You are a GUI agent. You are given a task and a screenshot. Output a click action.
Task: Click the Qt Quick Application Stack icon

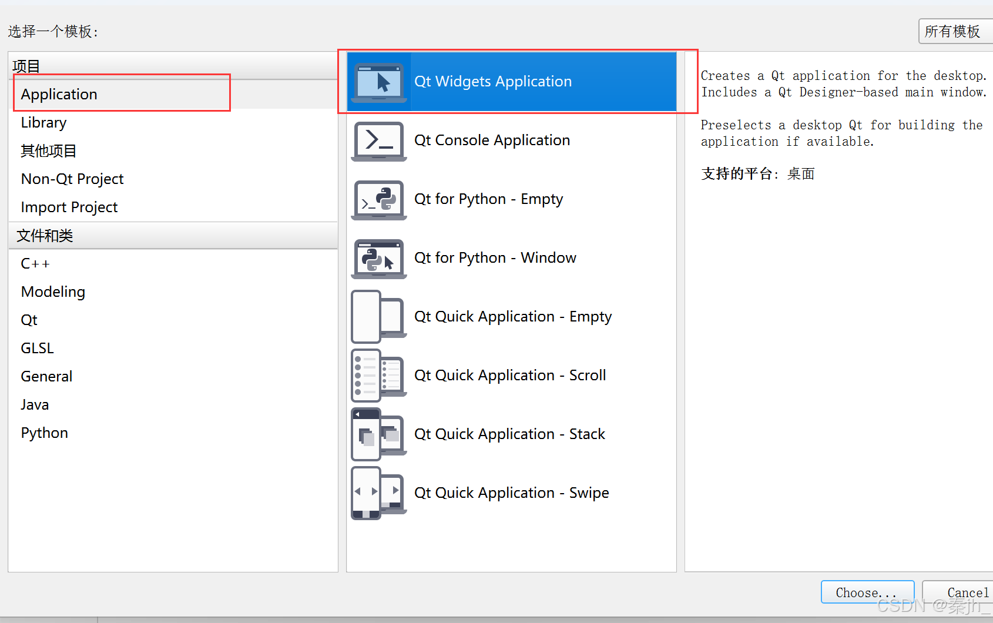point(379,434)
